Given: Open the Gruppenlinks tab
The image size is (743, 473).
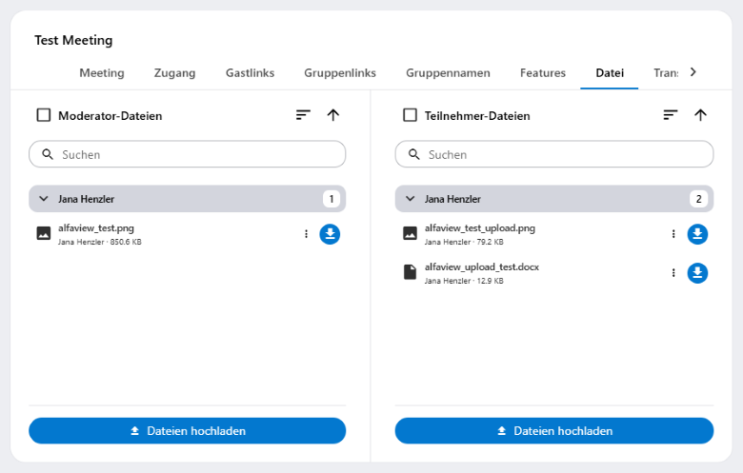Looking at the screenshot, I should coord(340,73).
